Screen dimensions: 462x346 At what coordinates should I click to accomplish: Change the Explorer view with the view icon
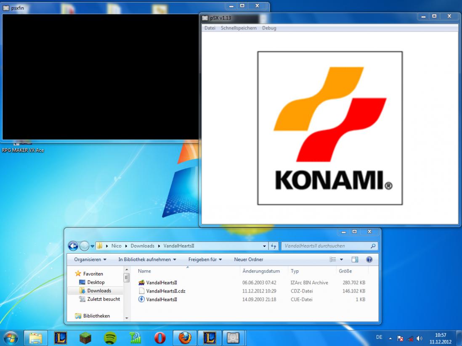[333, 259]
